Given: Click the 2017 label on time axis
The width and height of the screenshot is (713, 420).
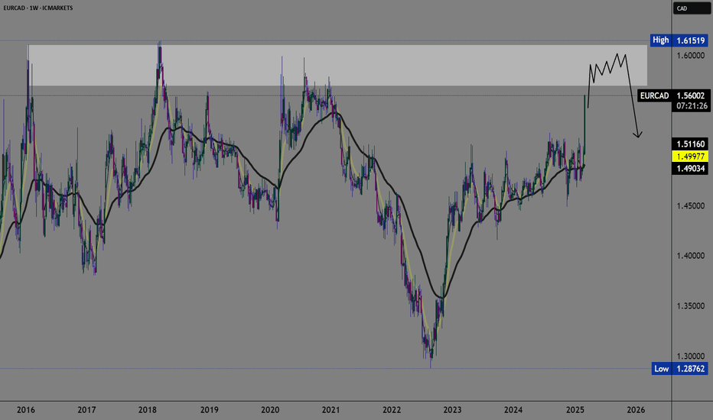Looking at the screenshot, I should 86,410.
